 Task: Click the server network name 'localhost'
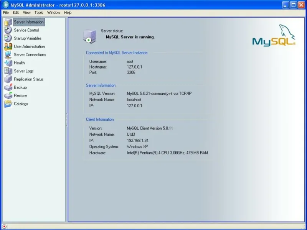click(134, 100)
